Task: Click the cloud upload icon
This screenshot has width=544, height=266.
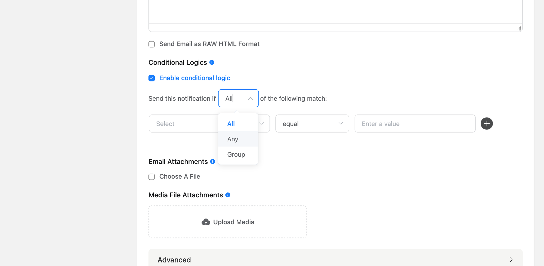Action: (x=206, y=222)
